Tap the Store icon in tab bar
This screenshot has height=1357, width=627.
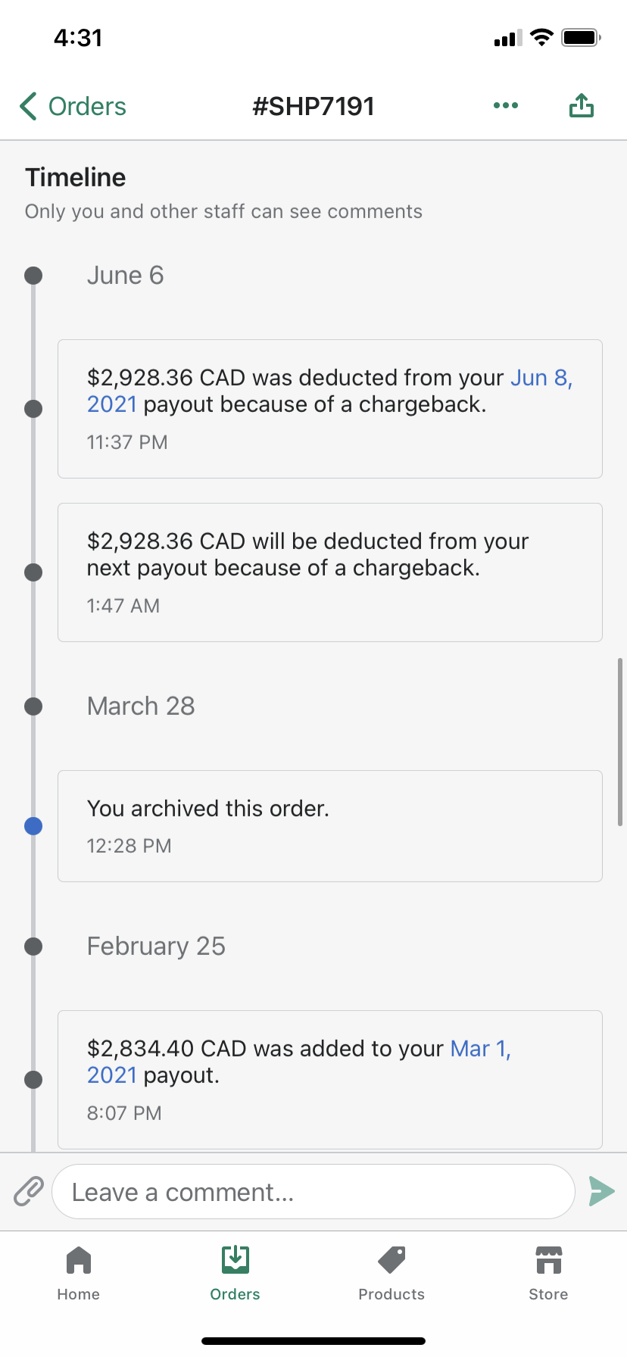tap(548, 1261)
